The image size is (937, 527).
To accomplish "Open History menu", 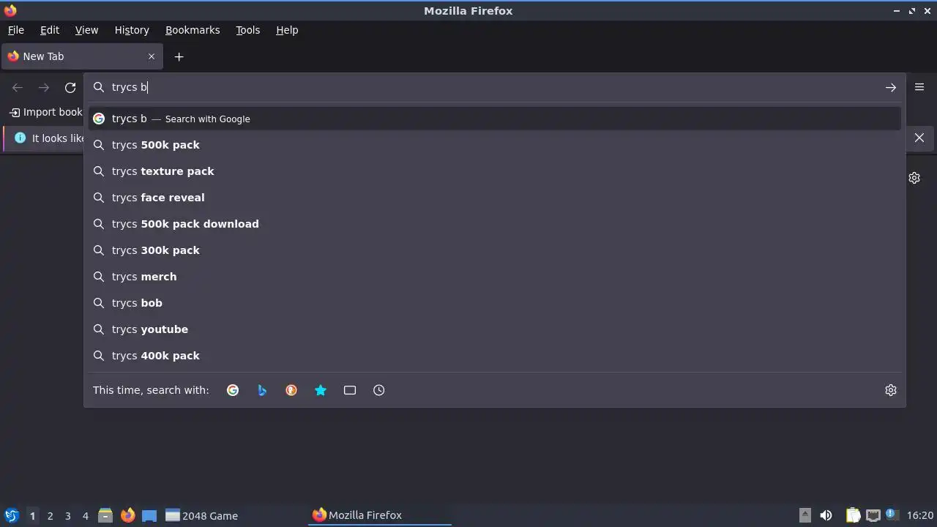I will pyautogui.click(x=132, y=30).
